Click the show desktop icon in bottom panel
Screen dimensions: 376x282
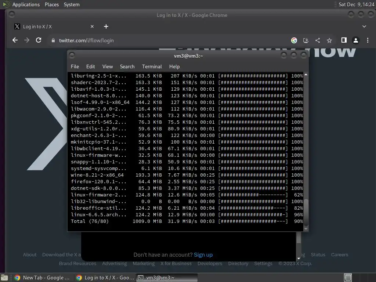tap(4, 278)
